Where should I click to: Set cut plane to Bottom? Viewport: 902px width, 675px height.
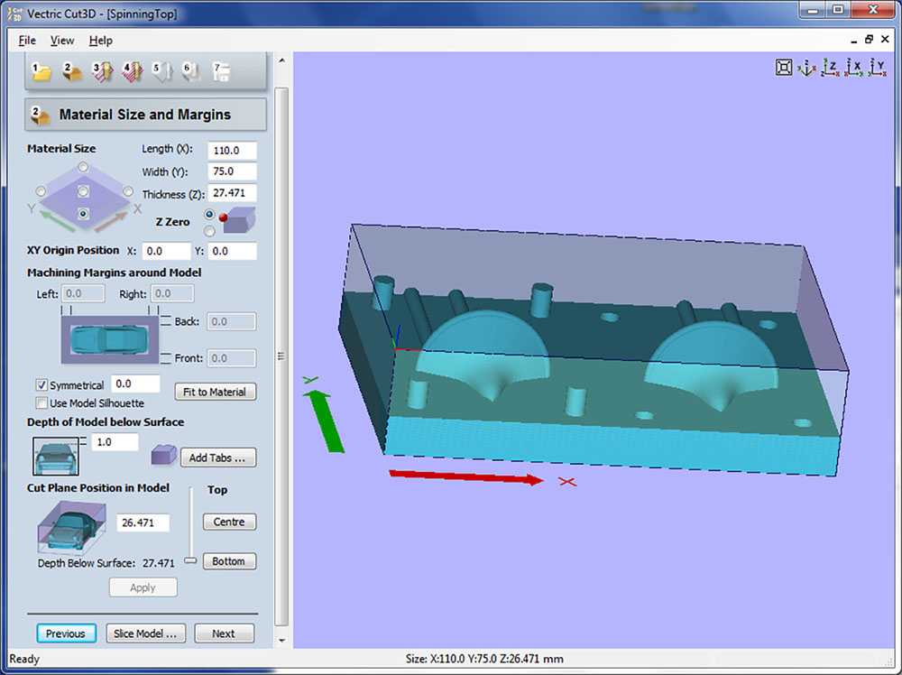click(229, 561)
